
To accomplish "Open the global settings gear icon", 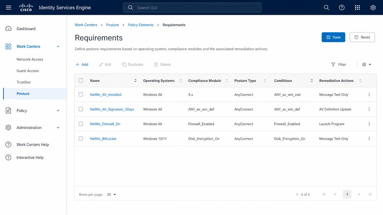I will tap(373, 7).
